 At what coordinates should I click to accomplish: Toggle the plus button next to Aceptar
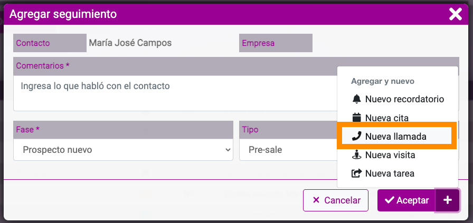point(448,200)
